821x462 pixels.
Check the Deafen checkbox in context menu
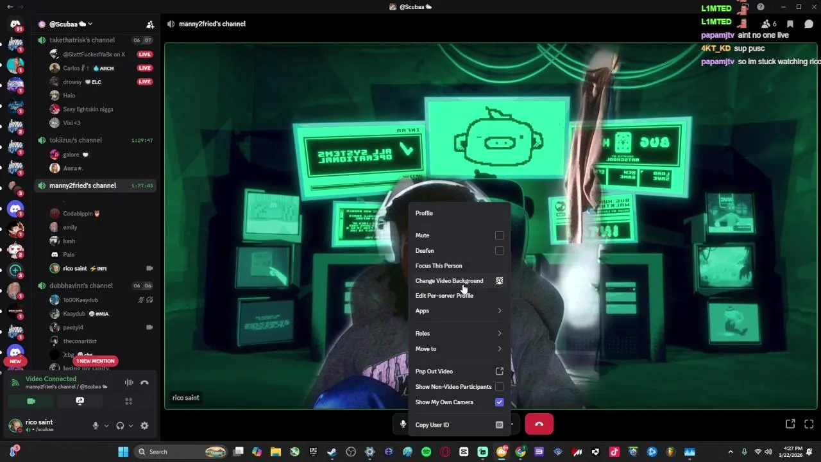(x=499, y=251)
